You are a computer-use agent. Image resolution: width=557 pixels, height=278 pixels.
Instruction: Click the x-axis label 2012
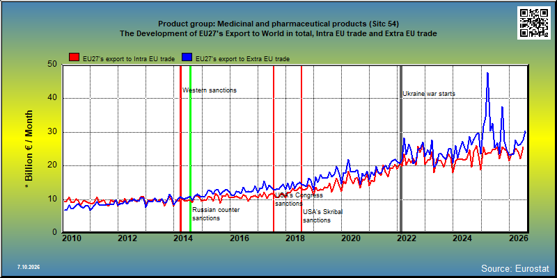[127, 238]
